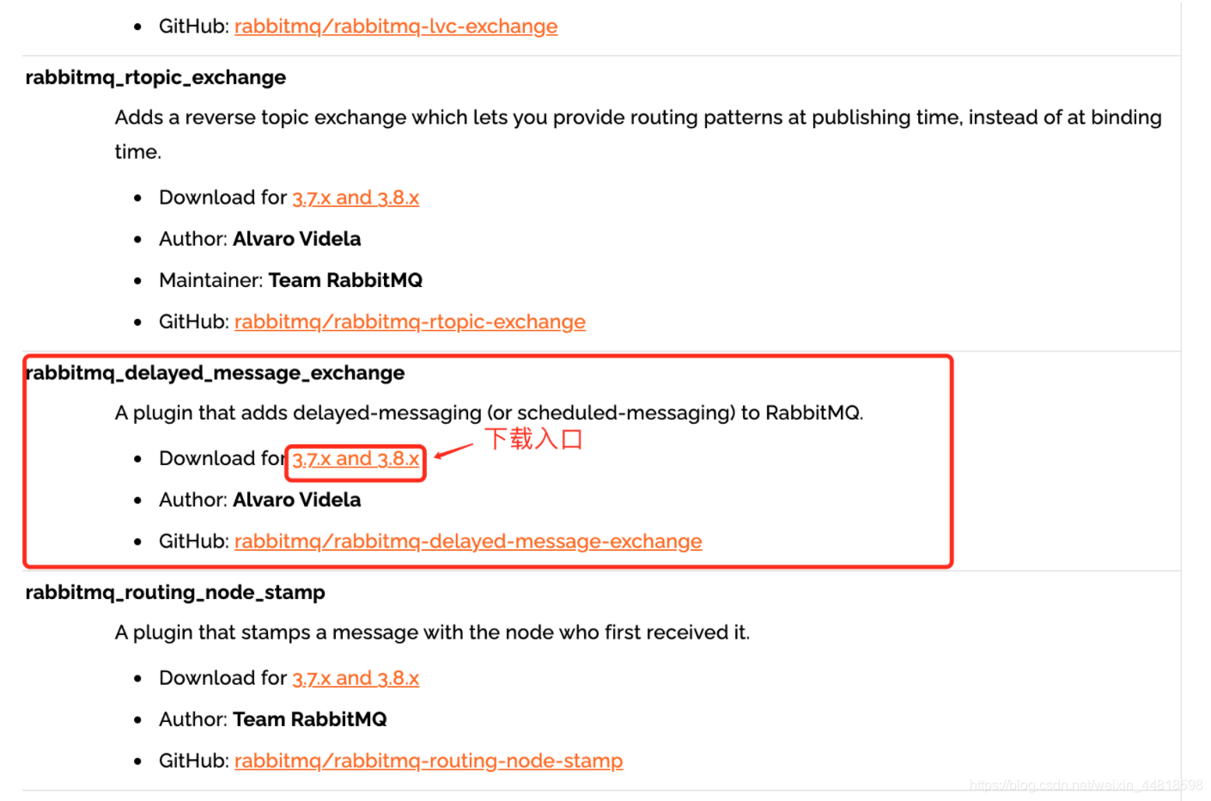Select the rabbitmq_rtopic_exchange heading
This screenshot has width=1211, height=801.
(155, 77)
